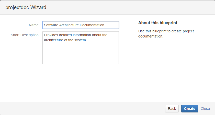The width and height of the screenshot is (215, 115).
Task: Click the "Use this blueprint" help text
Action: 166,31
